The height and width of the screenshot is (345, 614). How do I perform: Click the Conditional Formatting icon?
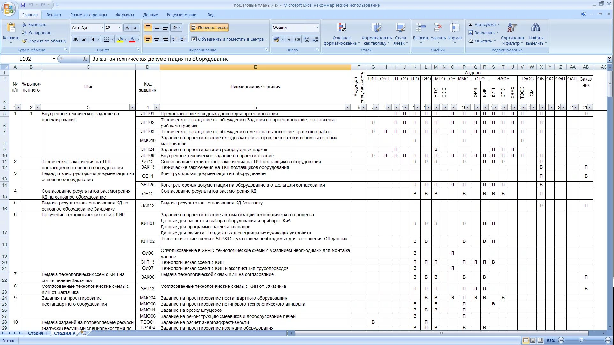click(x=341, y=28)
